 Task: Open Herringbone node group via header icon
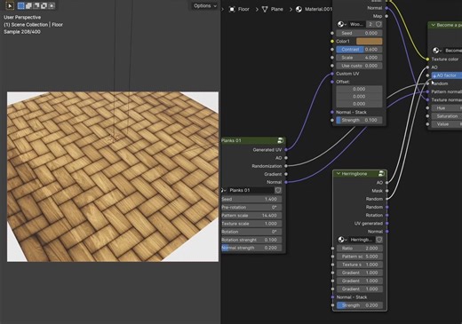click(x=381, y=174)
